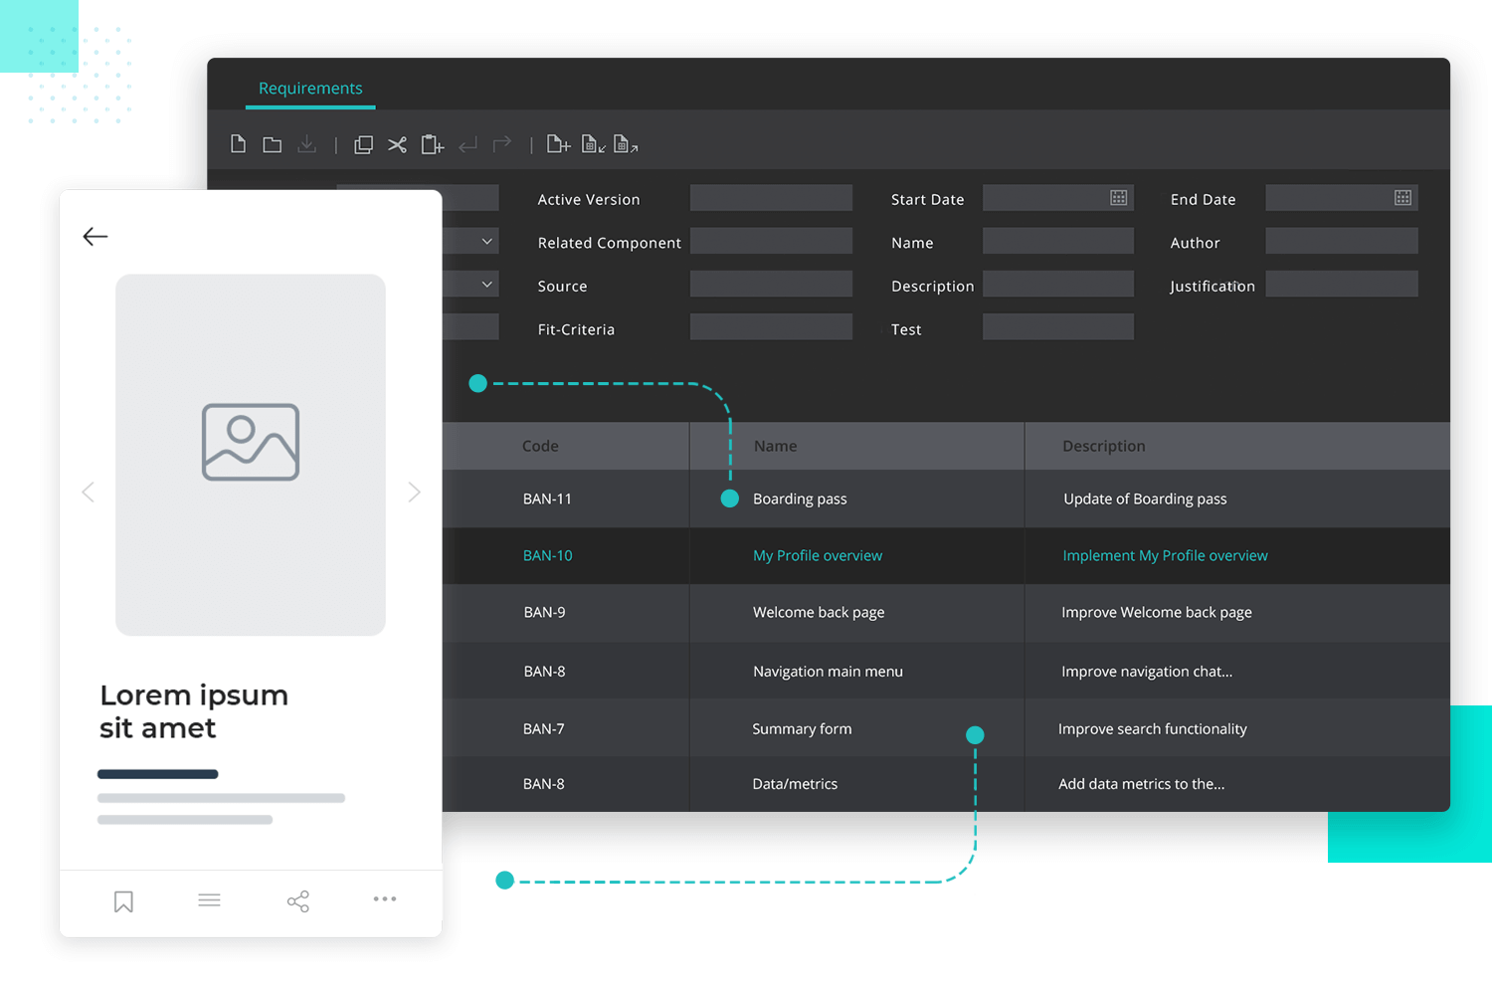The height and width of the screenshot is (995, 1492).
Task: Select BAN-8 in the Data/metrics row
Action: 543,784
